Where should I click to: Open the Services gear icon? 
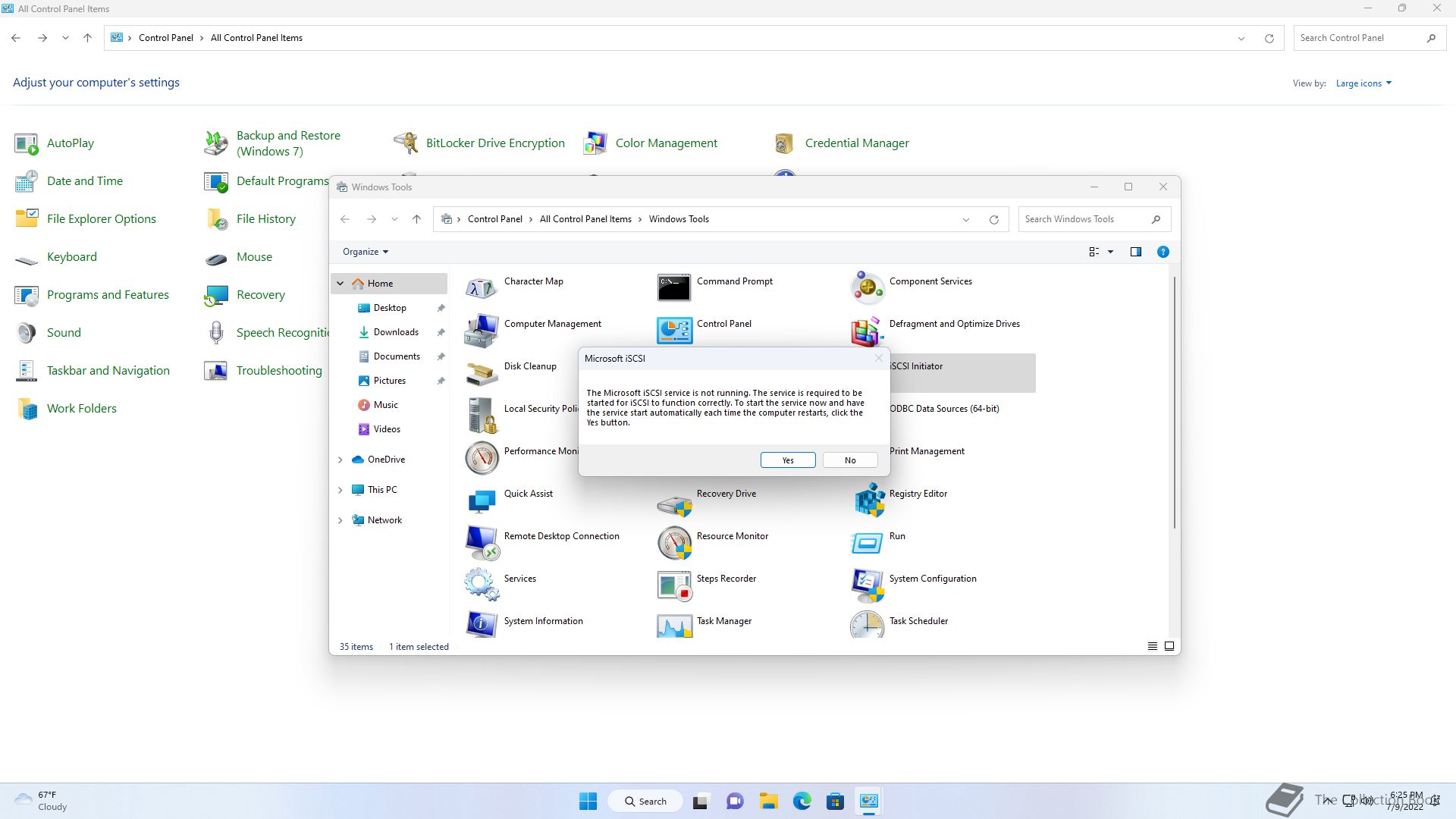click(482, 585)
